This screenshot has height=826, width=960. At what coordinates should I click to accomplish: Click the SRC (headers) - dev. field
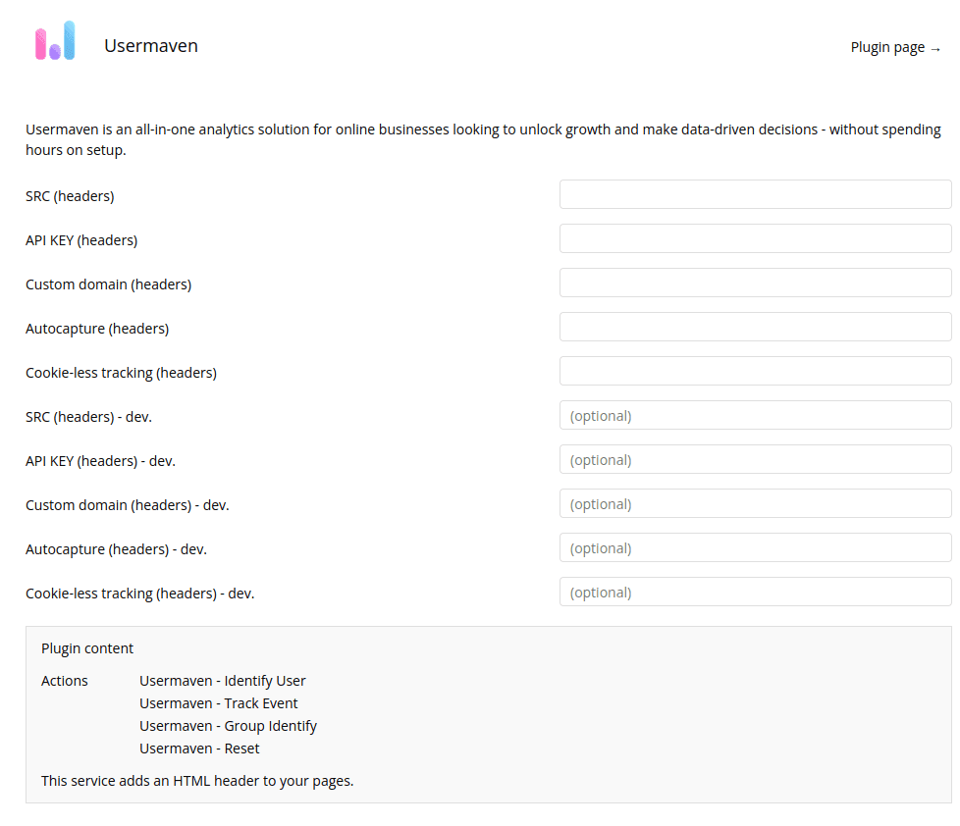pos(755,415)
